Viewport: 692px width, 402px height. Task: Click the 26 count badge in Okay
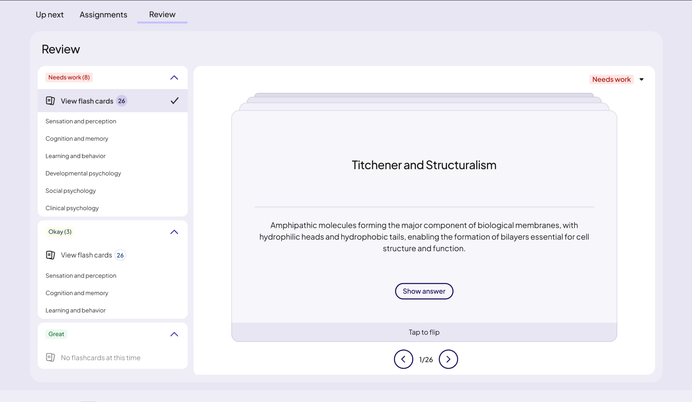pos(120,255)
